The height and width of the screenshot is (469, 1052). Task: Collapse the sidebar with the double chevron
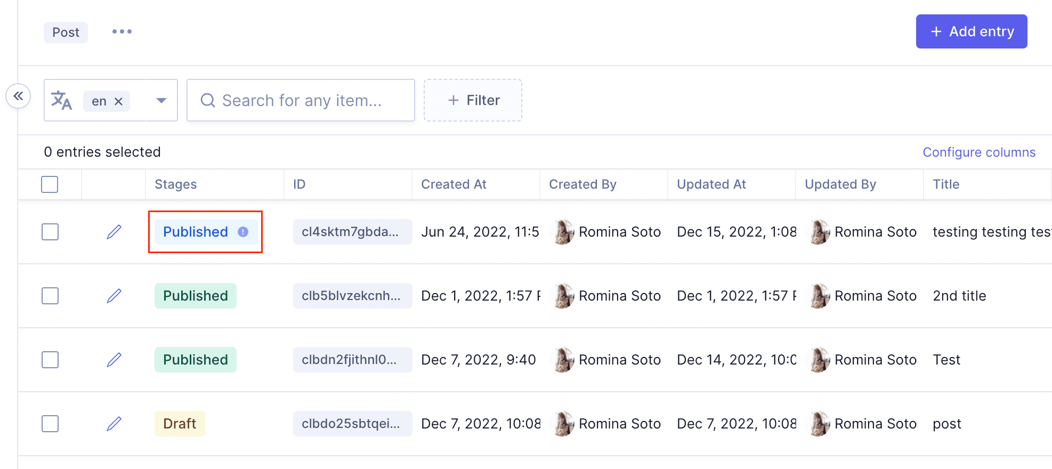point(18,96)
